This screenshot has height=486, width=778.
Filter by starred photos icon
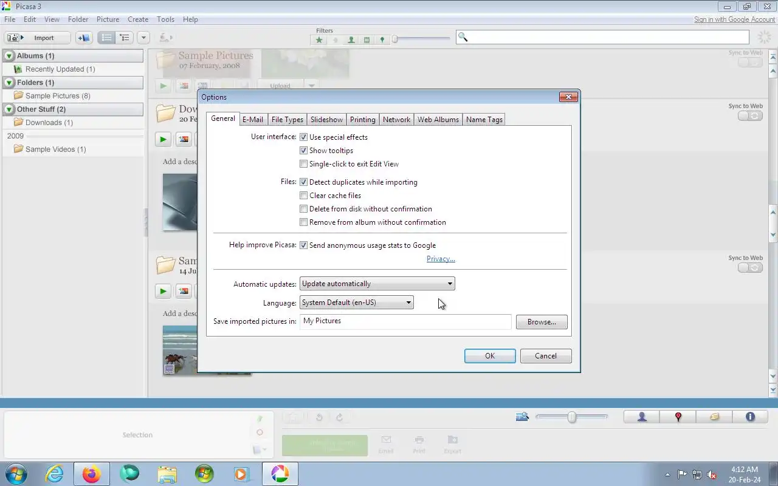(319, 39)
